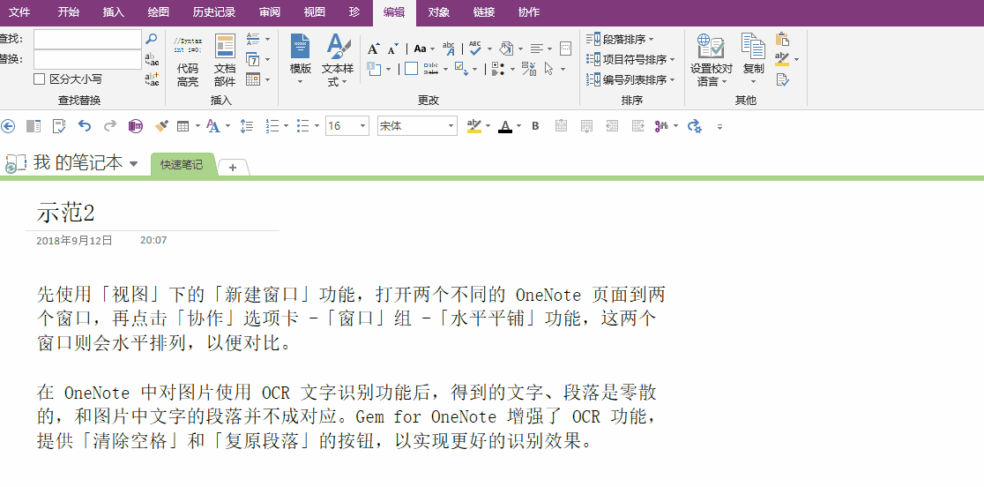Redo the last action
984x487 pixels.
click(110, 125)
